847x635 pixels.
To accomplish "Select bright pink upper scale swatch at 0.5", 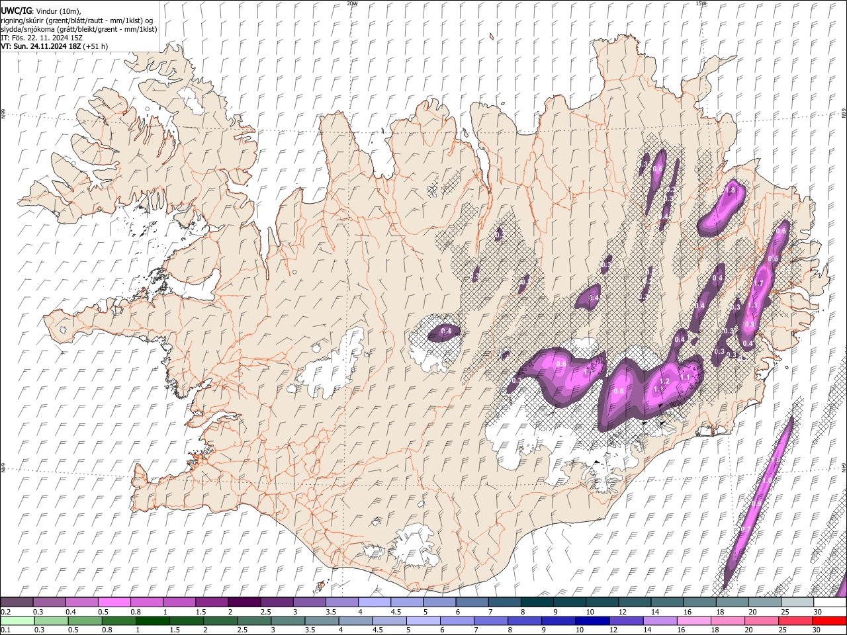I will point(114,603).
